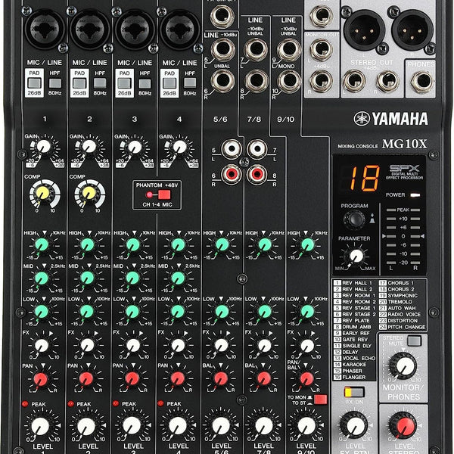
Task: Click the channel 2 HIGH EQ knob
Action: [88, 245]
